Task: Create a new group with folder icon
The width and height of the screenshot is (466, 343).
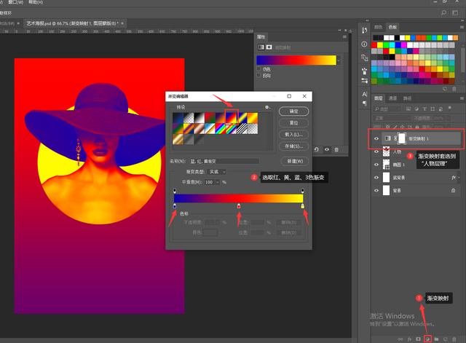Action: 436,339
